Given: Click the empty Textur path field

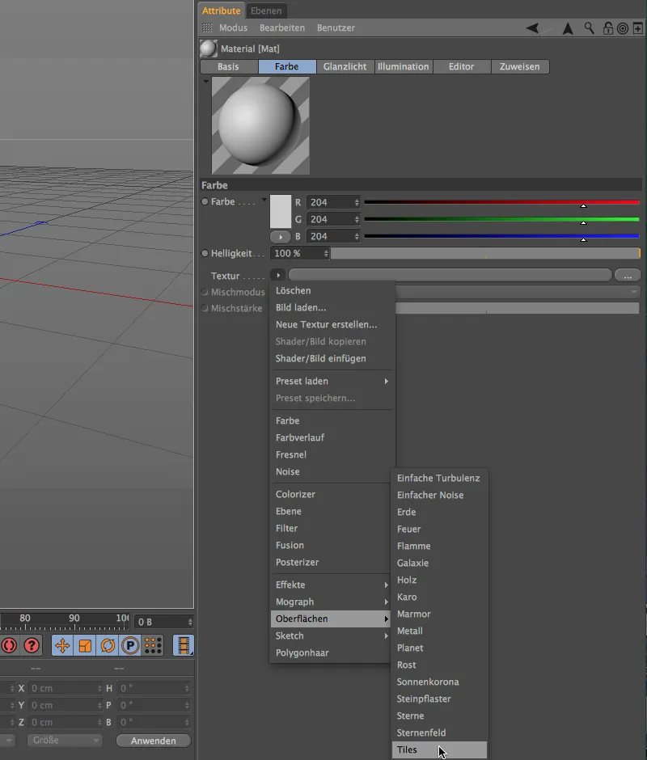Looking at the screenshot, I should pos(450,276).
